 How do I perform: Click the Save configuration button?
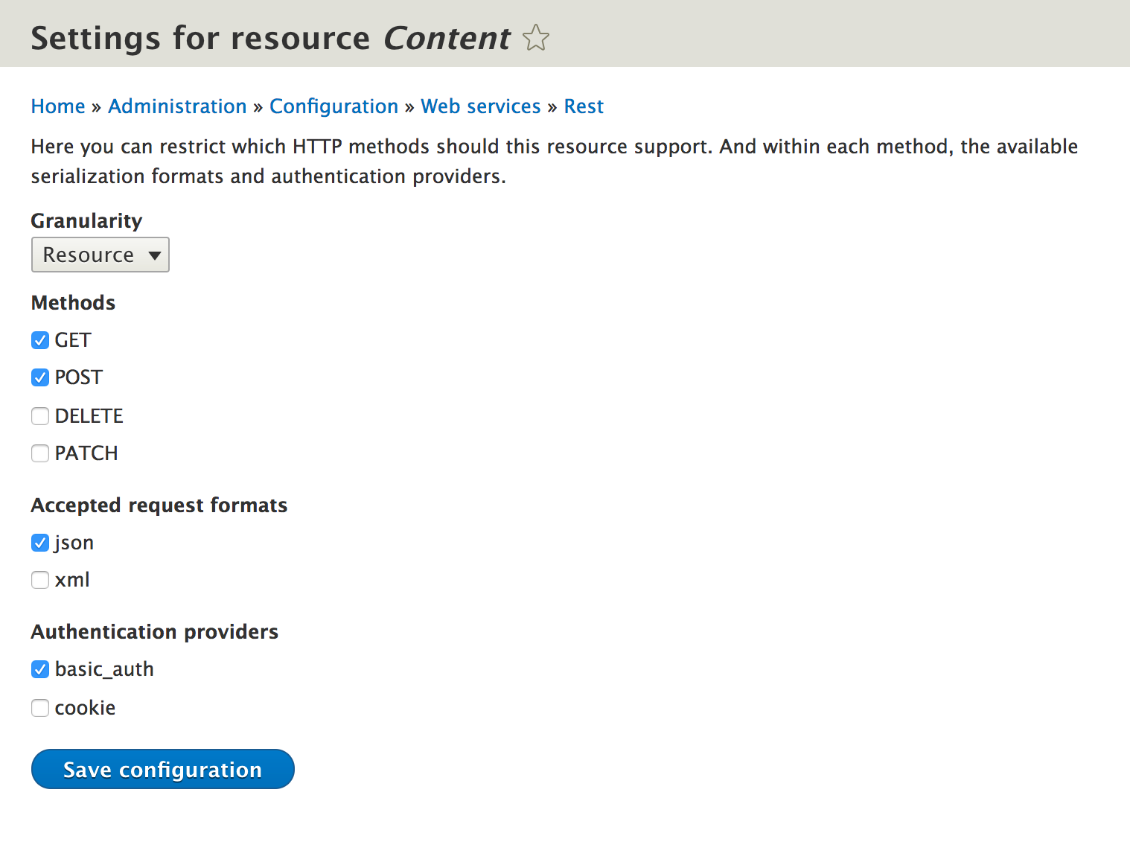(163, 769)
